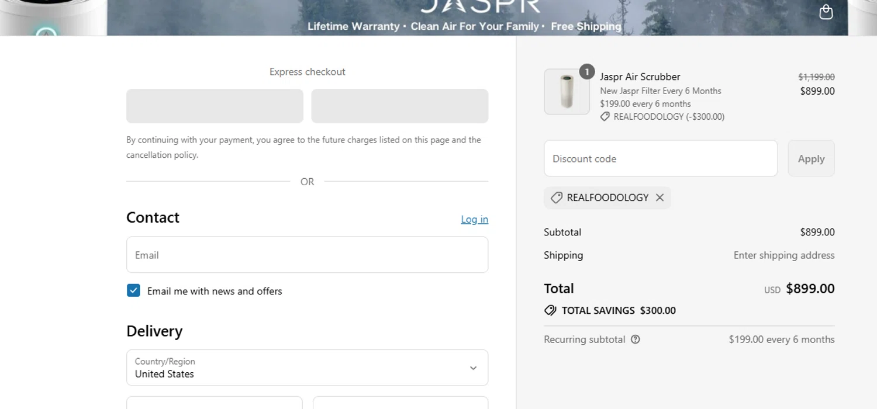The width and height of the screenshot is (877, 409).
Task: Click the USD $899.00 total amount
Action: [x=799, y=289]
